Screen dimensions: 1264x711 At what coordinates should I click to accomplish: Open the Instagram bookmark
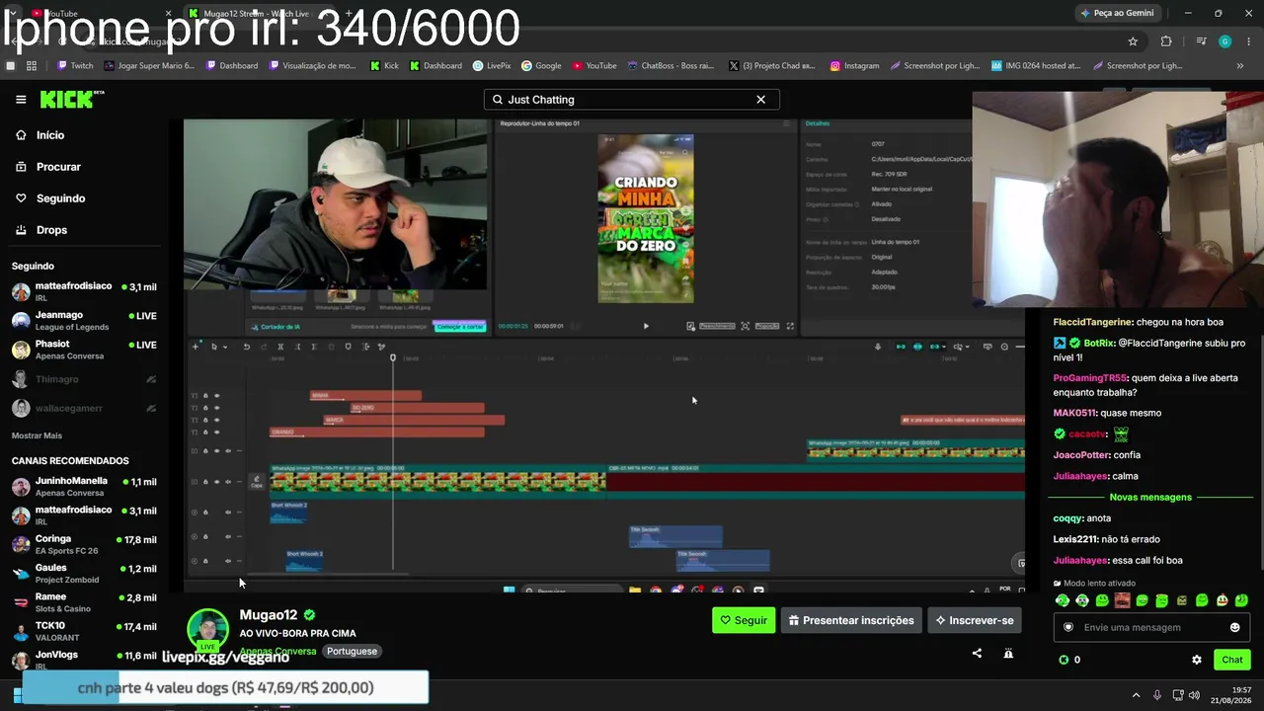pos(854,66)
